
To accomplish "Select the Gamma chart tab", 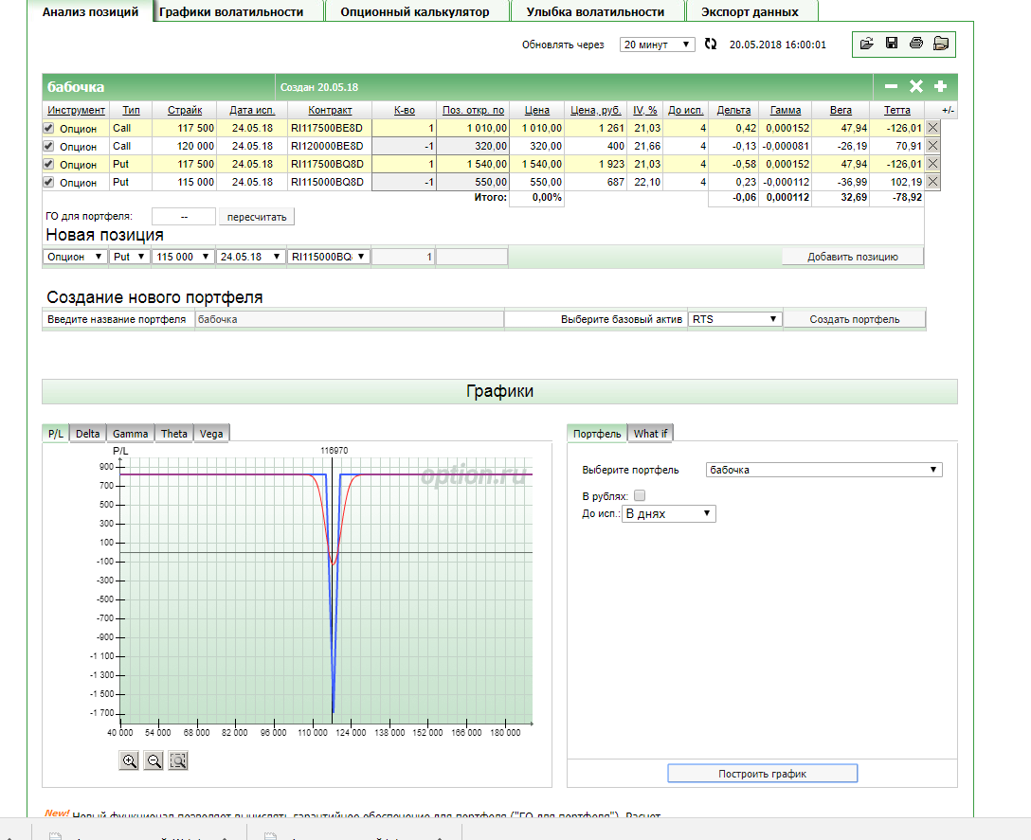I will [x=131, y=434].
